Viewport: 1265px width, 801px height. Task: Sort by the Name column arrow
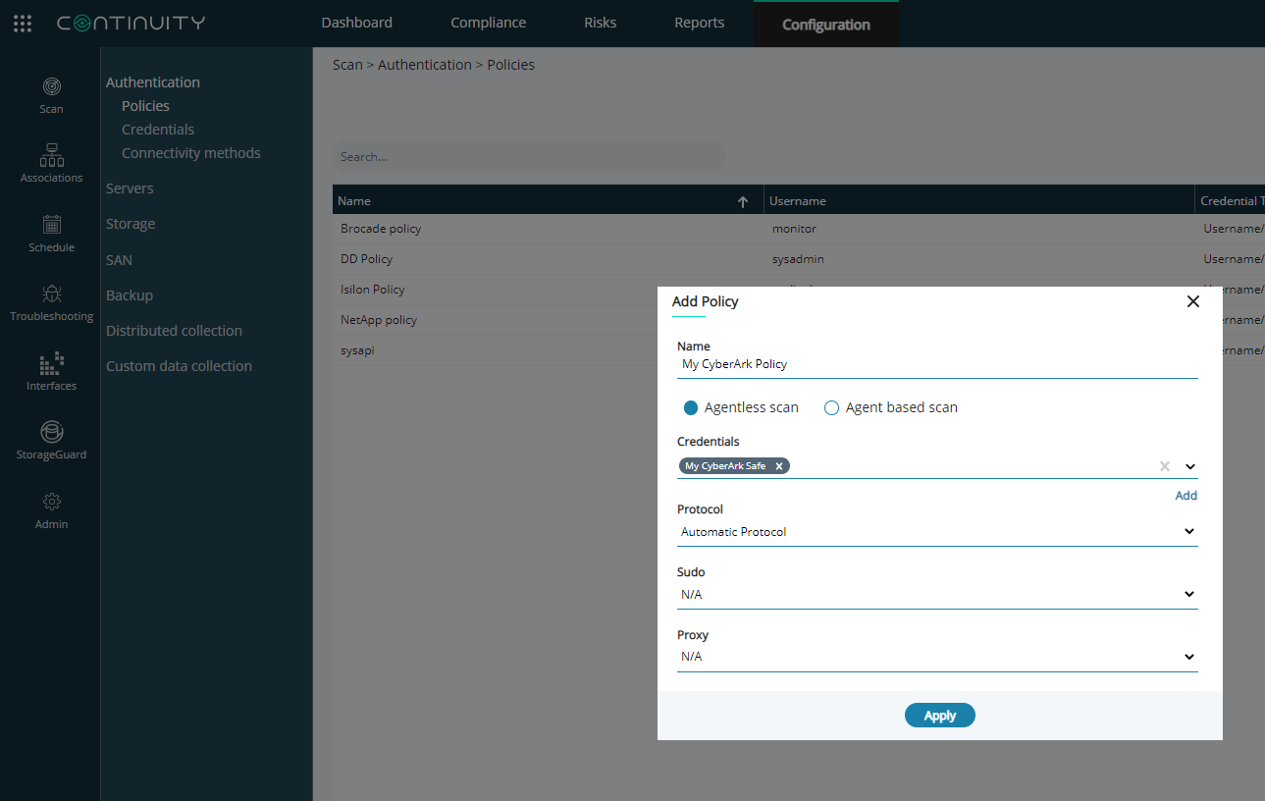click(743, 201)
